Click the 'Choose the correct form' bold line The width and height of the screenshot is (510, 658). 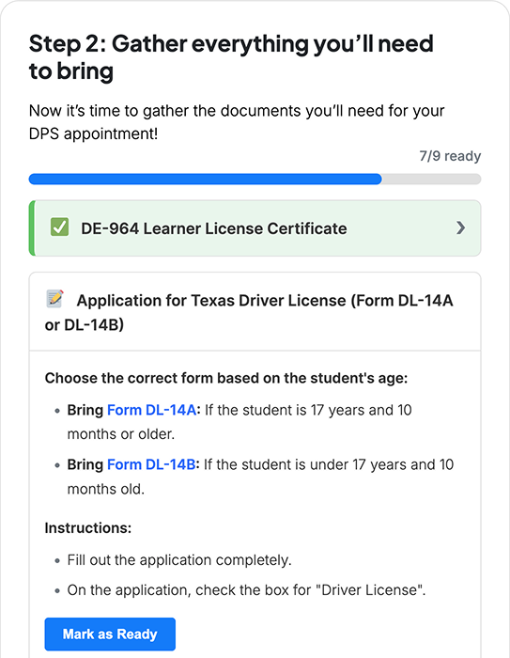226,378
